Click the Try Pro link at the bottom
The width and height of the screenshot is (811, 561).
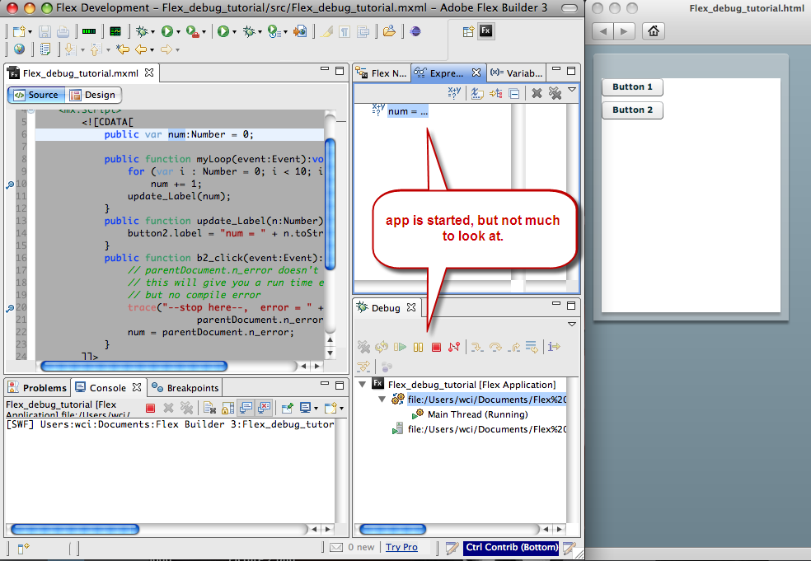pos(401,546)
